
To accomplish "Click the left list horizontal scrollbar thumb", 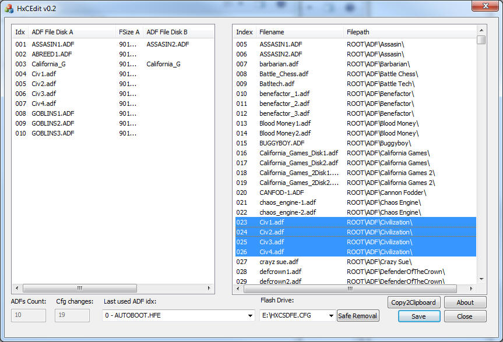I will [79, 288].
